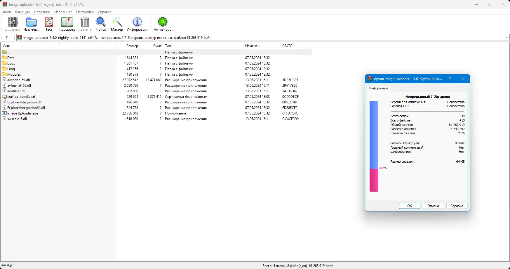Click the Приложение type cell

point(175,113)
